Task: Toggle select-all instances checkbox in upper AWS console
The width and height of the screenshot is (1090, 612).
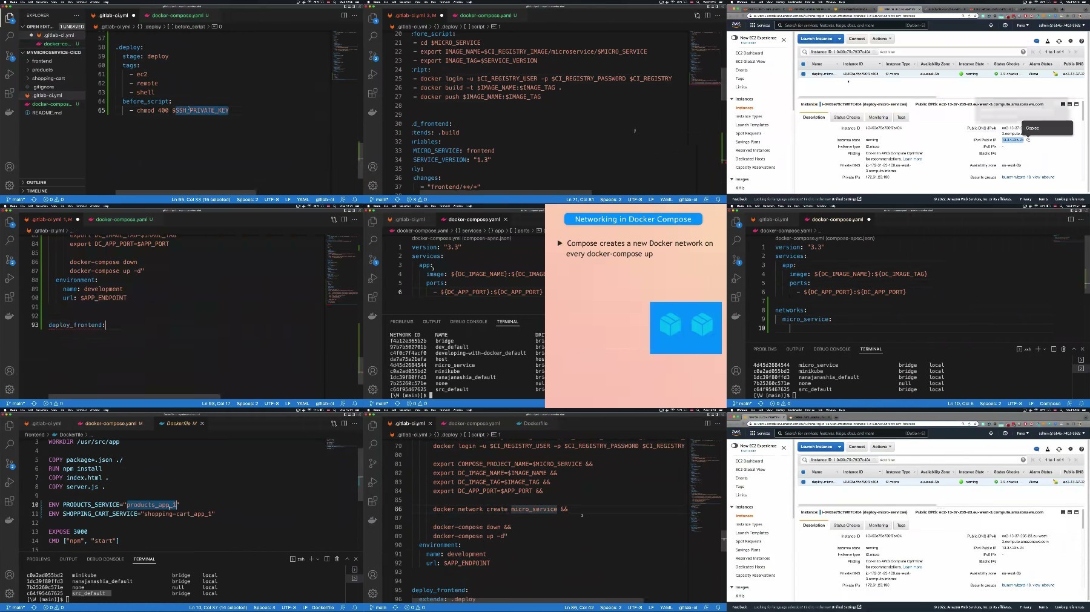Action: (803, 64)
